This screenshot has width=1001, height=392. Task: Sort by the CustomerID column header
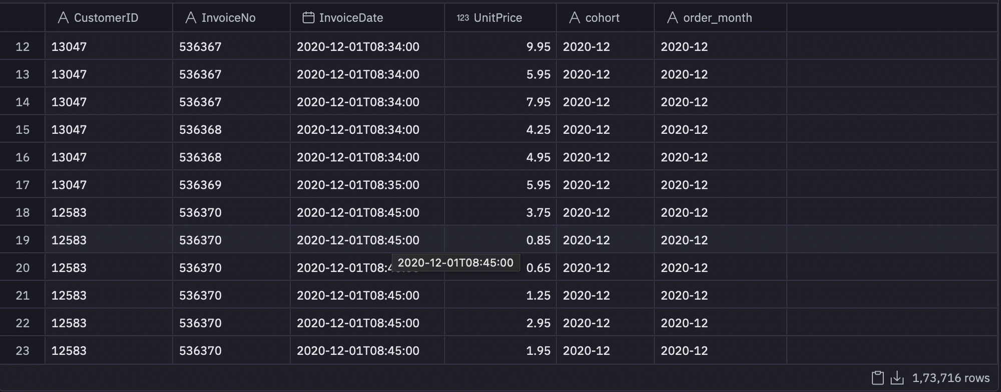point(109,18)
